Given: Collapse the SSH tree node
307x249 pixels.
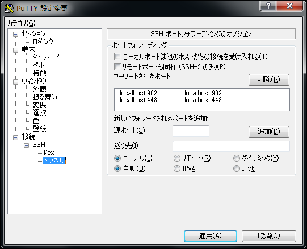Looking at the screenshot, I should [27, 145].
